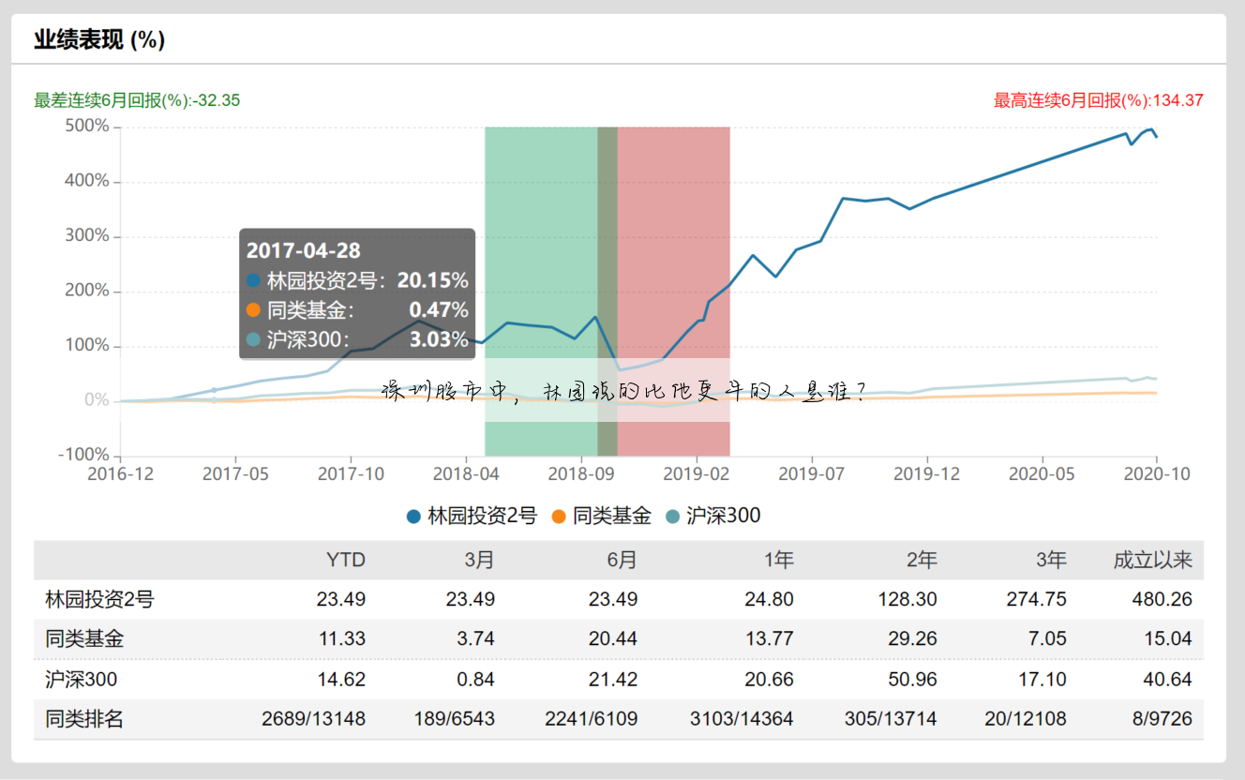Click the 29.26 cell
The width and height of the screenshot is (1245, 780).
click(913, 639)
